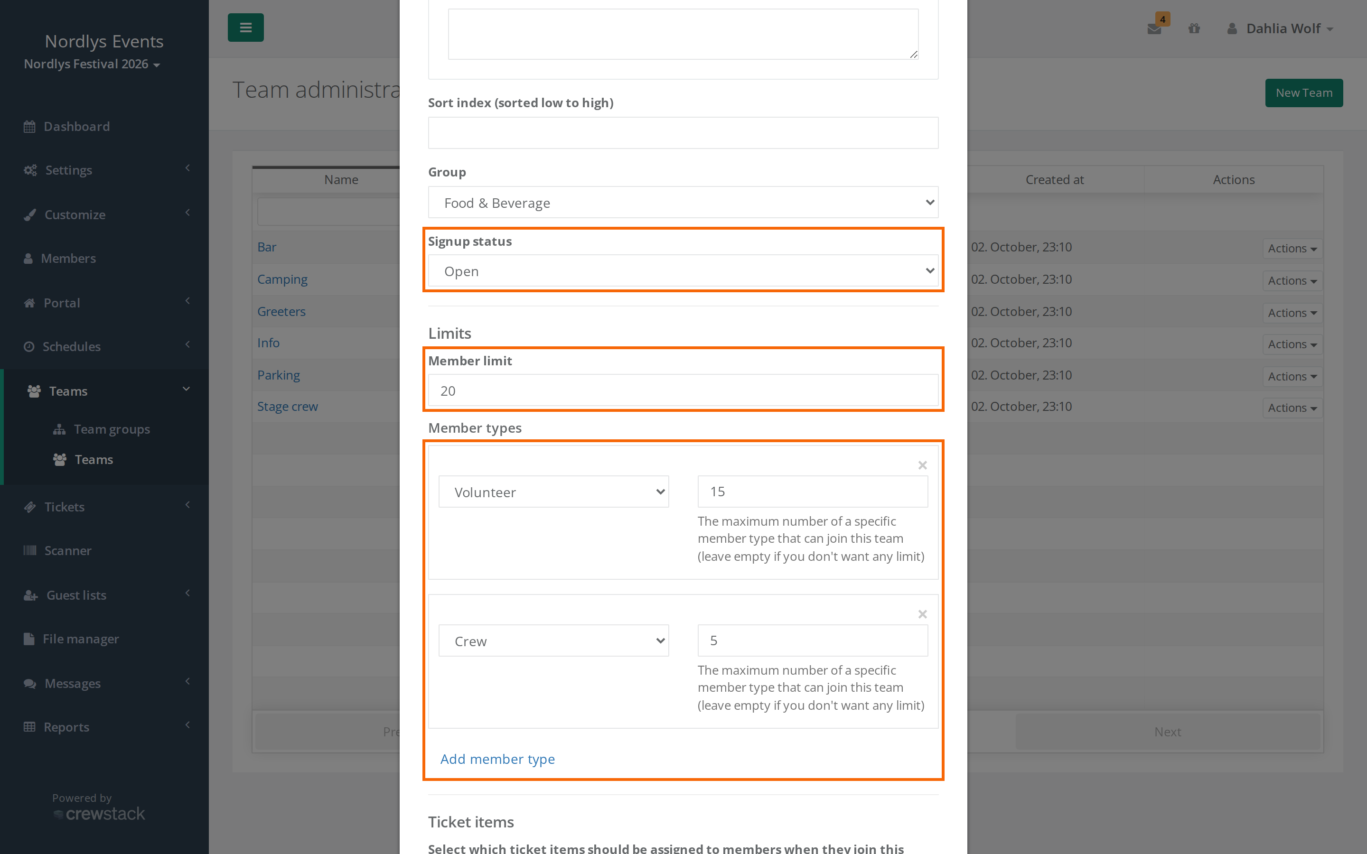Click the New Team button
Image resolution: width=1367 pixels, height=854 pixels.
1304,93
